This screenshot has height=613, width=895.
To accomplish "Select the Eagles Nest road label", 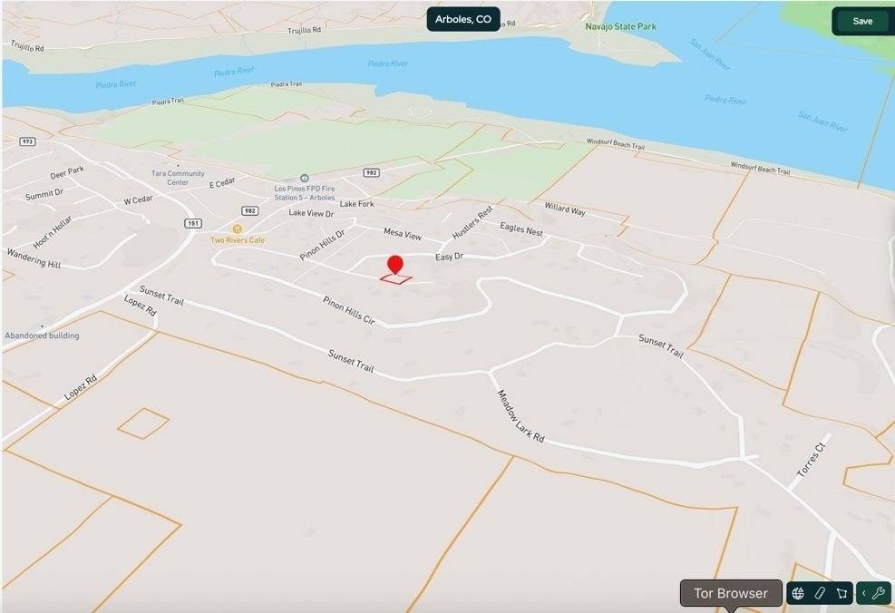I will 521,229.
